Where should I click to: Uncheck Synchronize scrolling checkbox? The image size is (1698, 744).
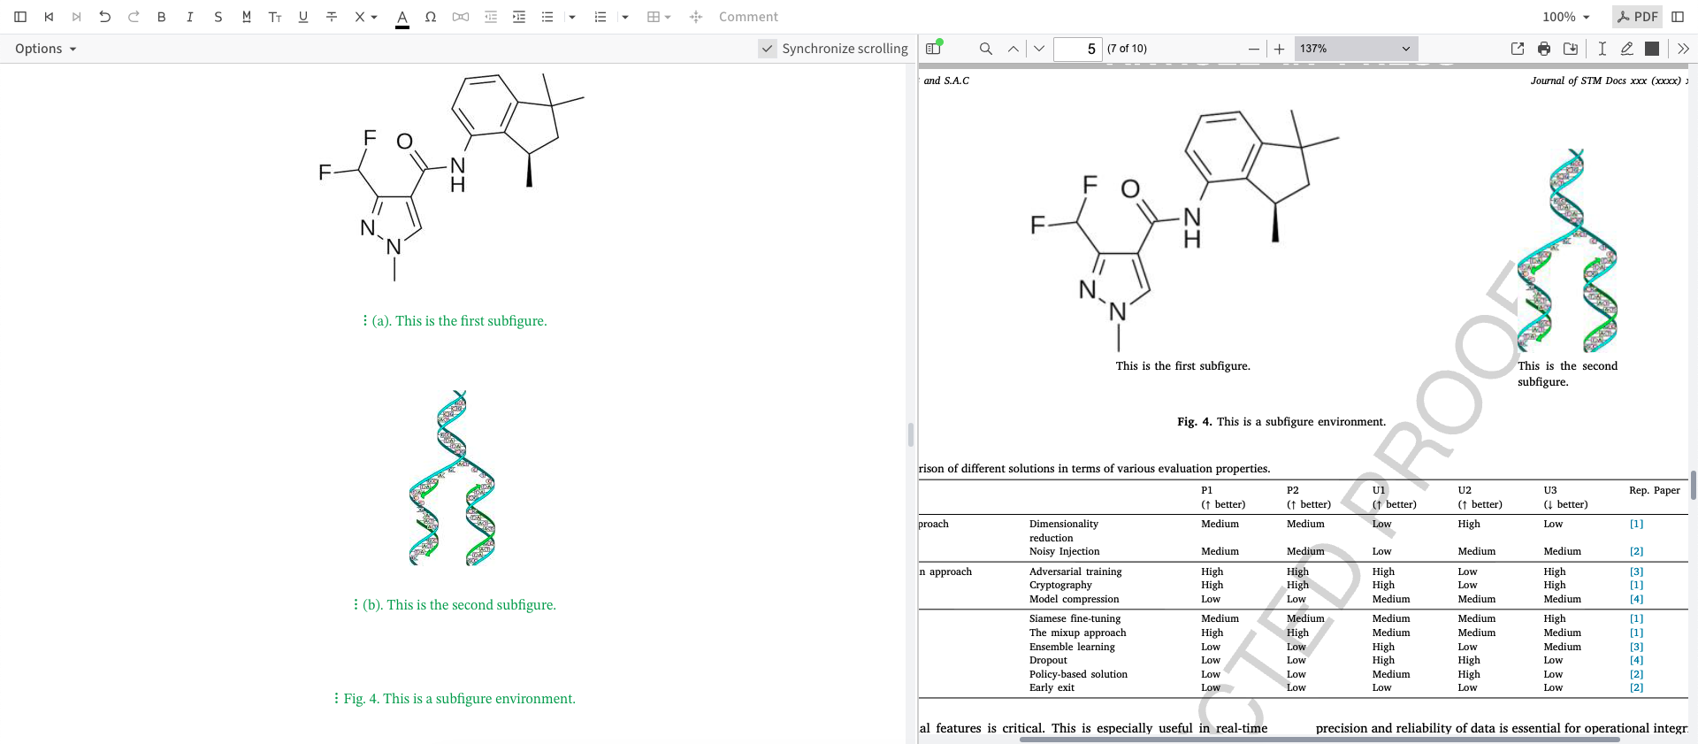tap(768, 49)
